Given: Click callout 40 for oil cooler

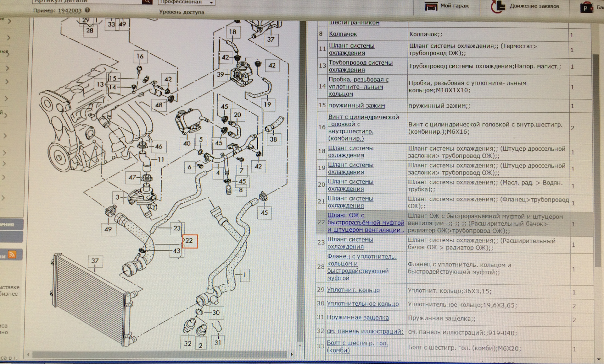Looking at the screenshot, I should click(x=187, y=143).
